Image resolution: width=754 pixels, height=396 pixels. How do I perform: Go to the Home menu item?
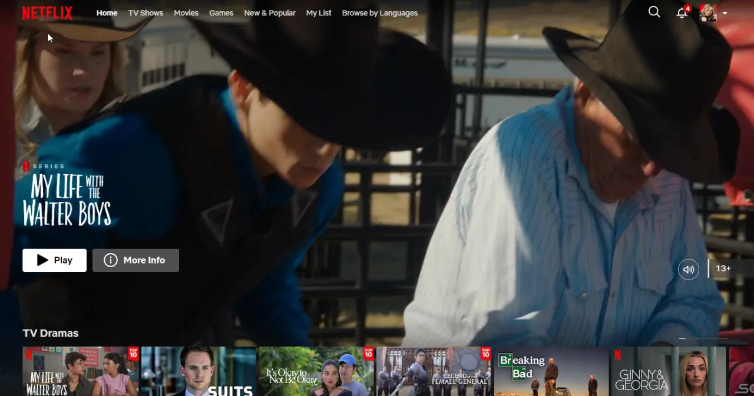107,13
